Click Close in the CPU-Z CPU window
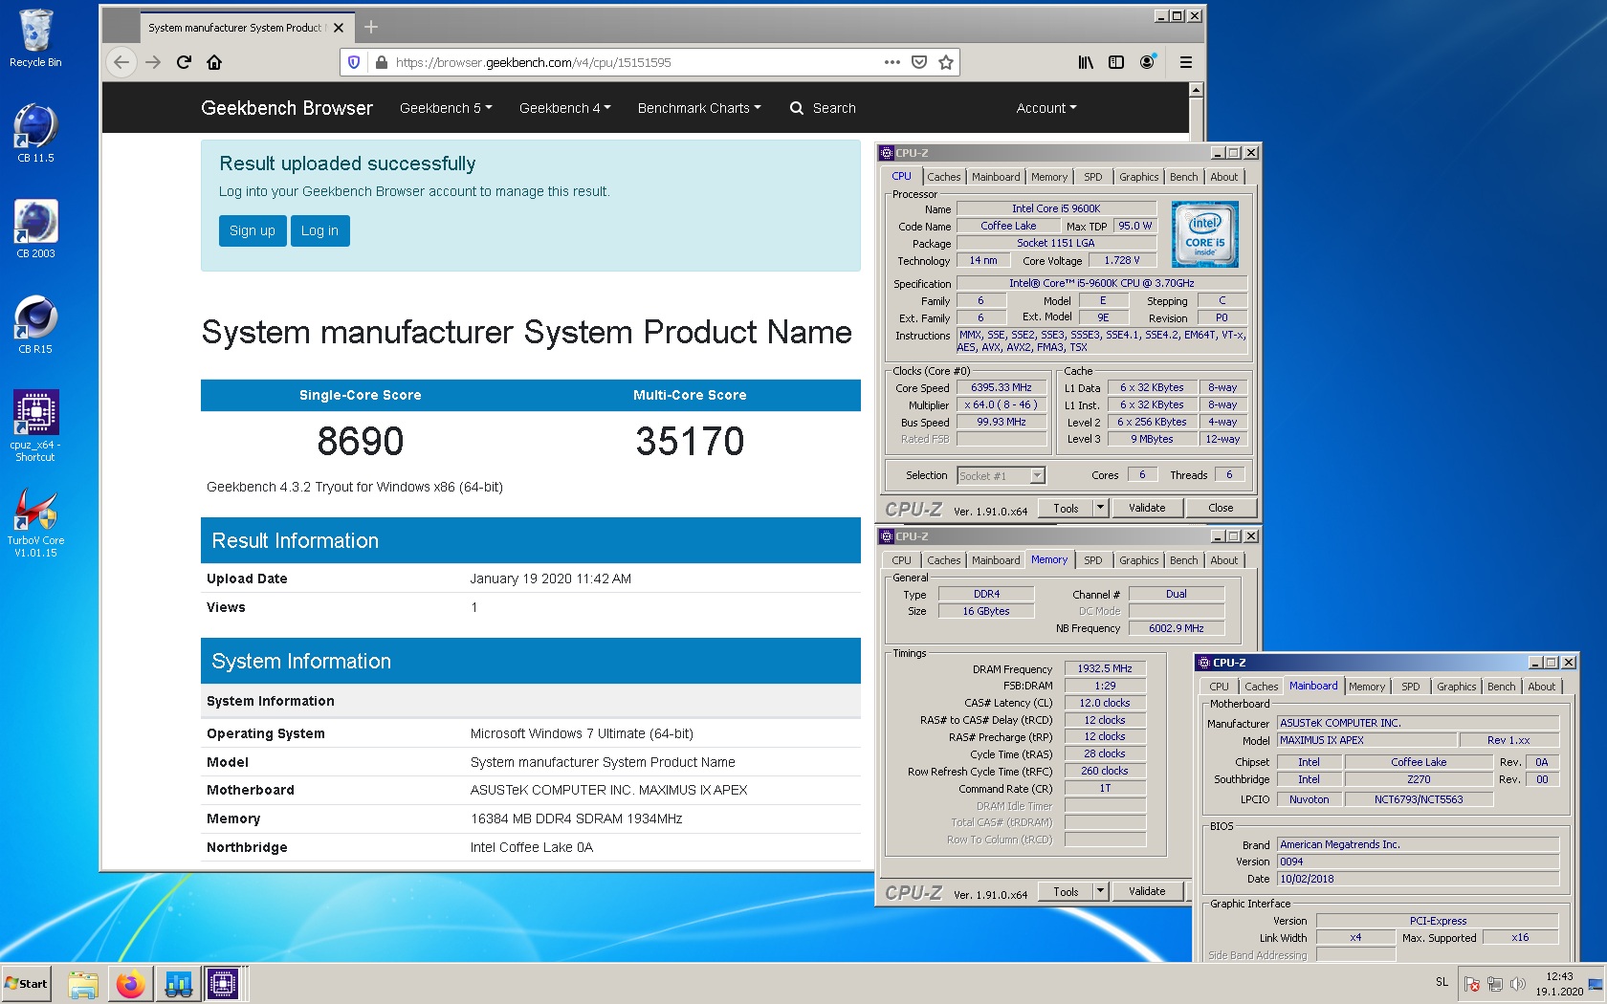The image size is (1607, 1004). pos(1221,508)
